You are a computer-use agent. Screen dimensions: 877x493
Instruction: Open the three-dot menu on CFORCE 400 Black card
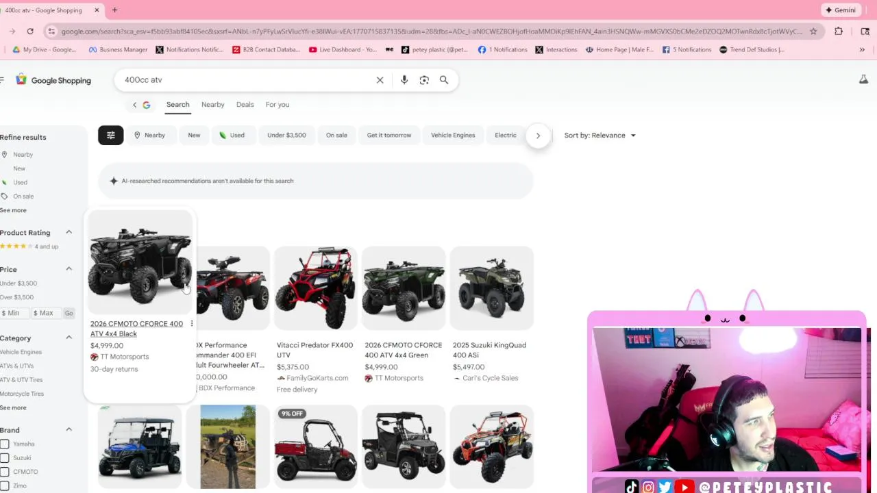[191, 323]
